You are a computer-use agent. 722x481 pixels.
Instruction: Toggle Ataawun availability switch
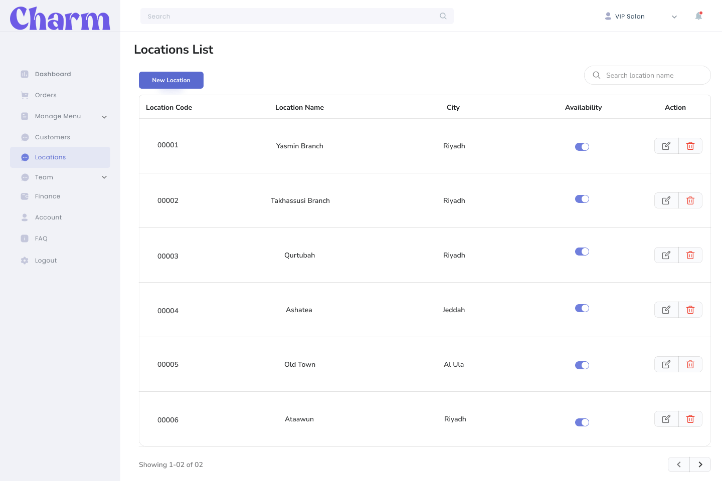tap(582, 422)
